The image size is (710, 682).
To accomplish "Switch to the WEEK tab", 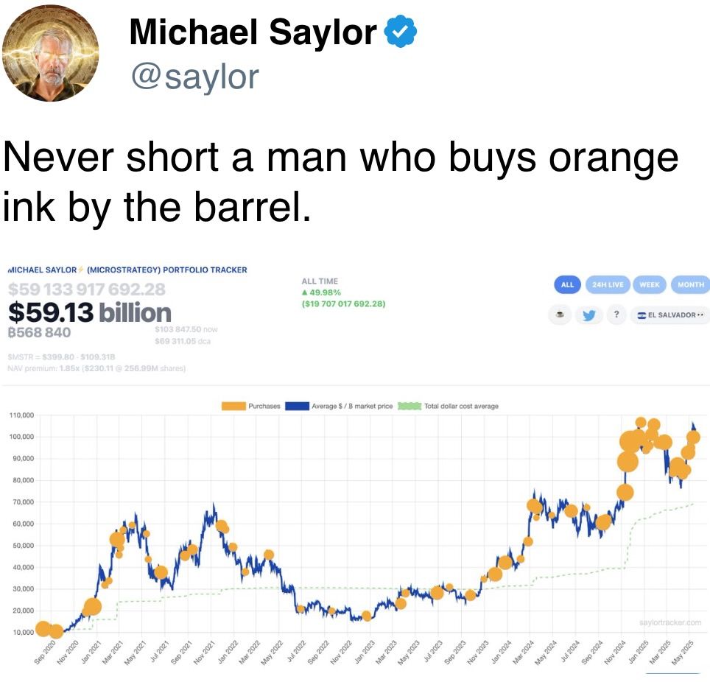I will click(650, 284).
